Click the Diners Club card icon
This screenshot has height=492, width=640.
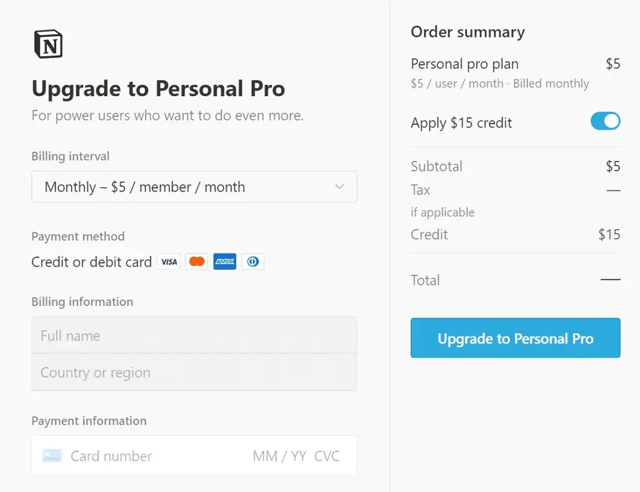pyautogui.click(x=252, y=262)
